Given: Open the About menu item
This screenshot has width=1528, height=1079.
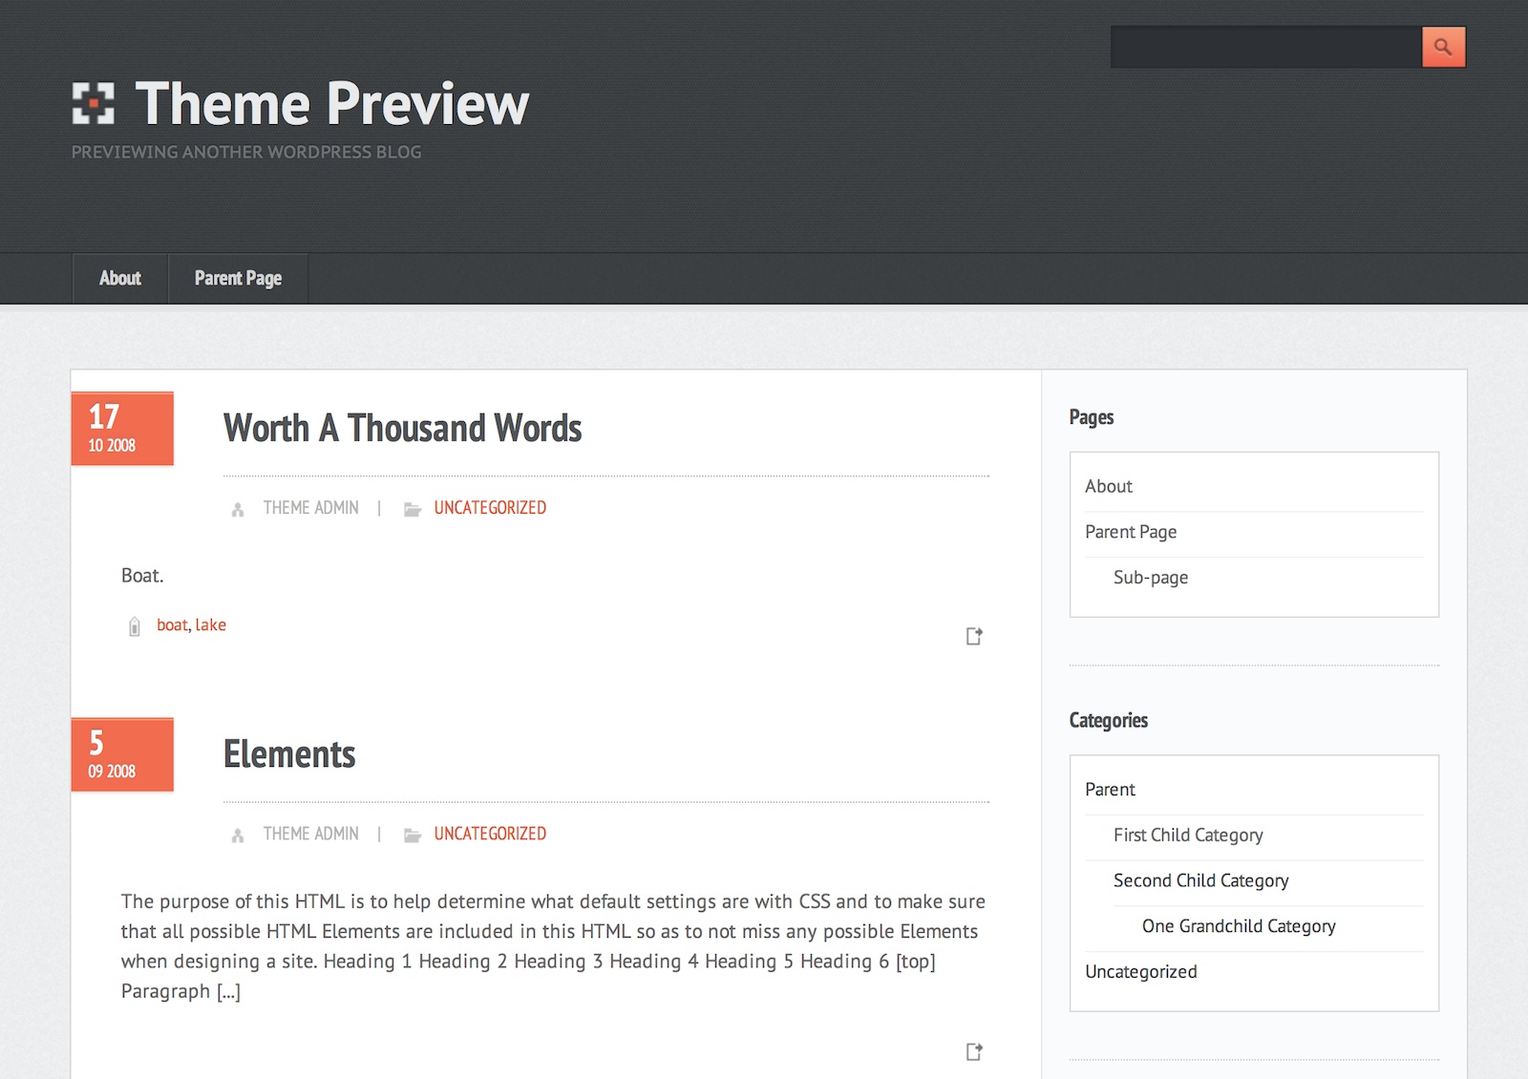Looking at the screenshot, I should point(120,278).
